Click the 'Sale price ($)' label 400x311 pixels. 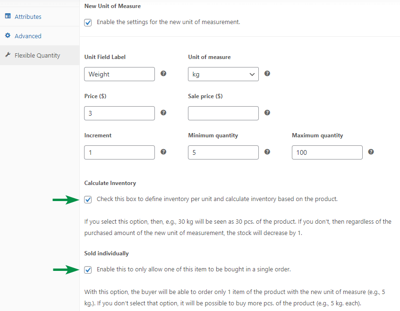[x=205, y=96]
